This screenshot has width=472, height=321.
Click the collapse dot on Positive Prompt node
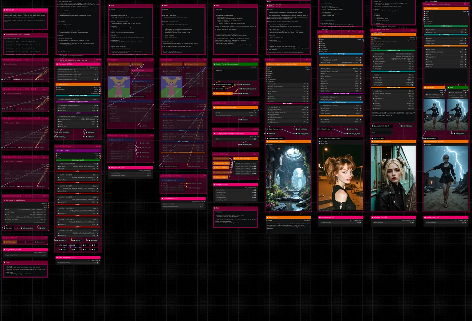click(x=214, y=64)
